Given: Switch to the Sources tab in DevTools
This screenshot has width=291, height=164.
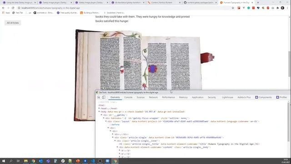Looking at the screenshot, I should [x=140, y=97].
